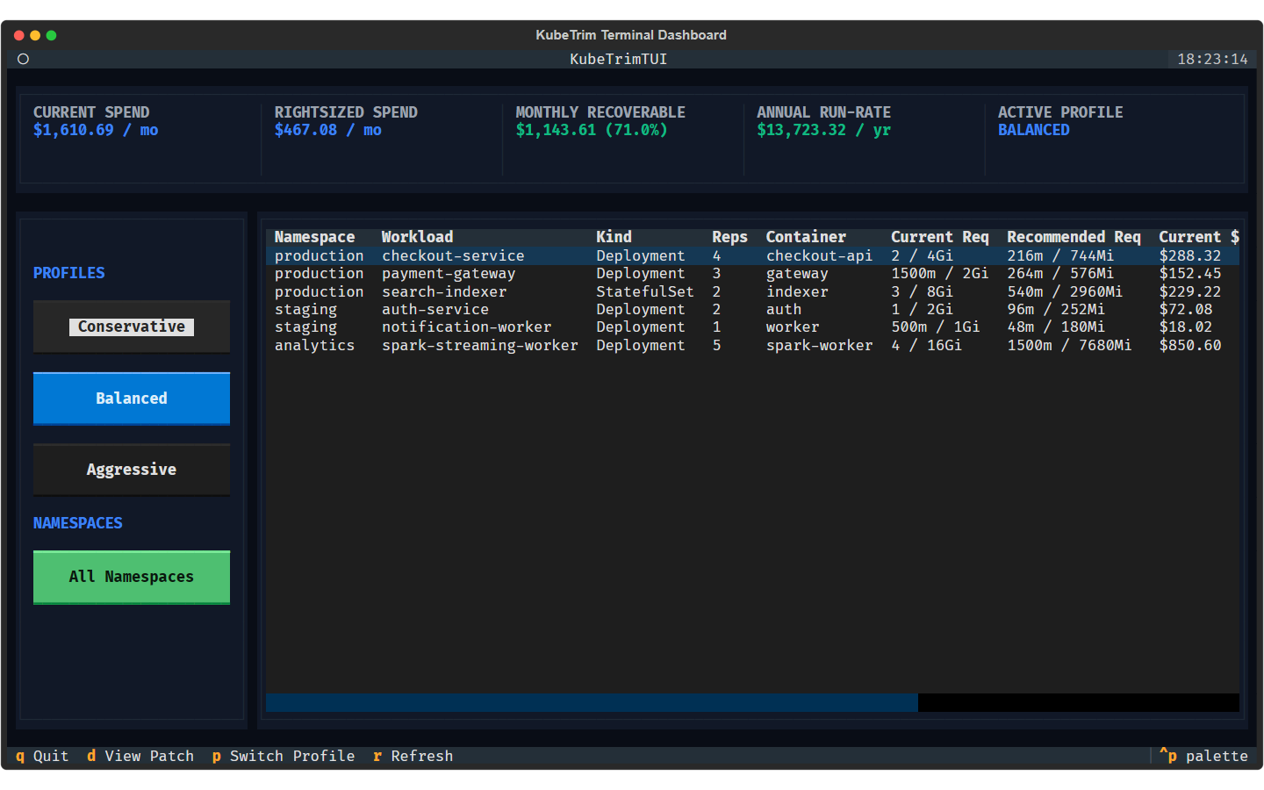The image size is (1264, 790).
Task: Maximize window with green button
Action: [51, 35]
